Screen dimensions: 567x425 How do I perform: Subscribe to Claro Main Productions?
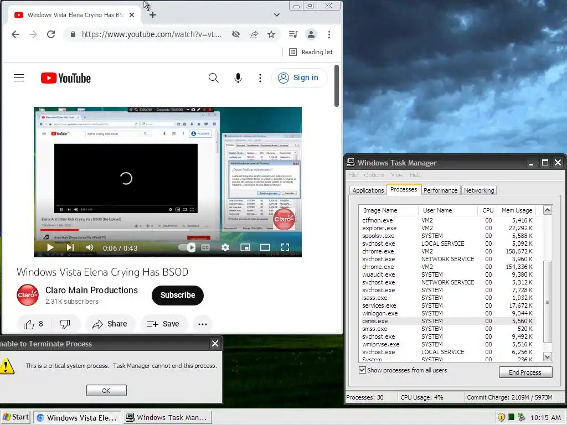(178, 296)
